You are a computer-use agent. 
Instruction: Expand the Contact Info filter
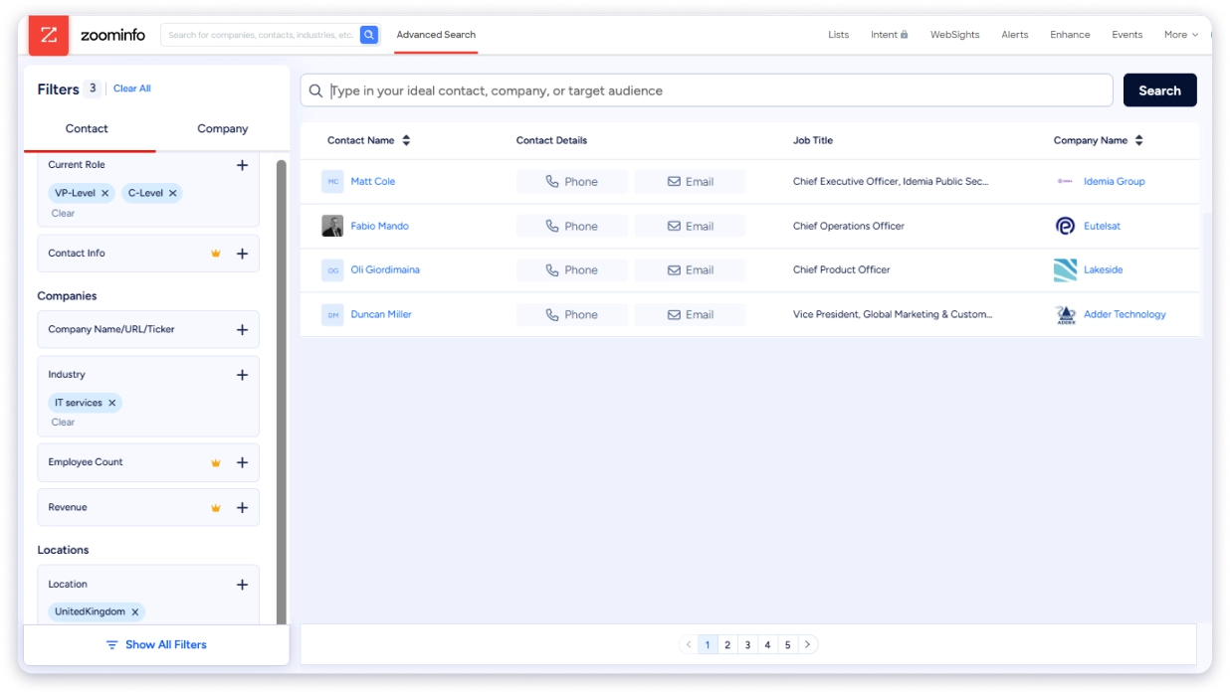(x=242, y=254)
